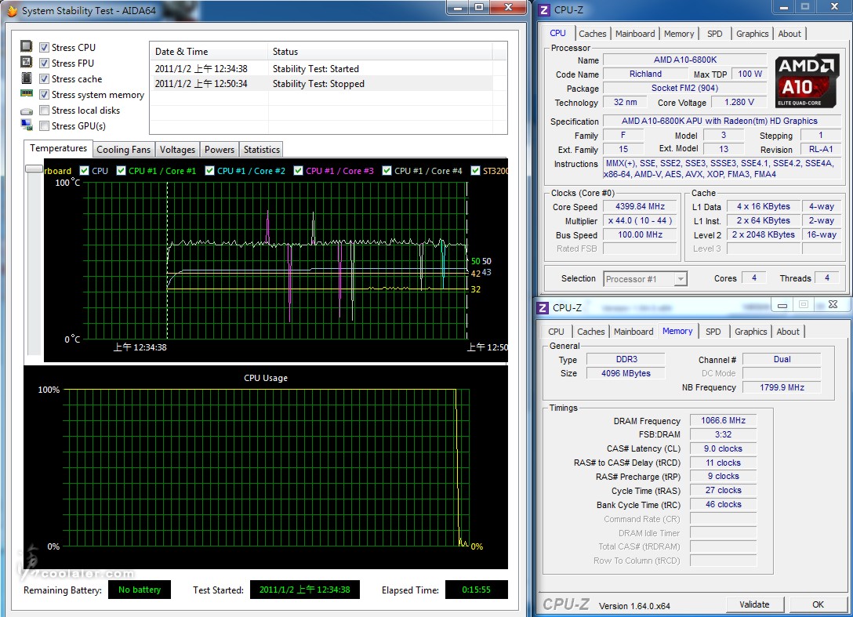
Task: Select the Temperatures tab in AIDA64
Action: tap(58, 148)
